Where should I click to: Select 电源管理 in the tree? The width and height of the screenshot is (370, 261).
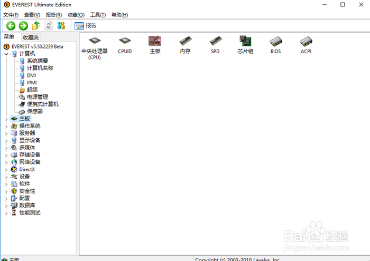(x=34, y=97)
